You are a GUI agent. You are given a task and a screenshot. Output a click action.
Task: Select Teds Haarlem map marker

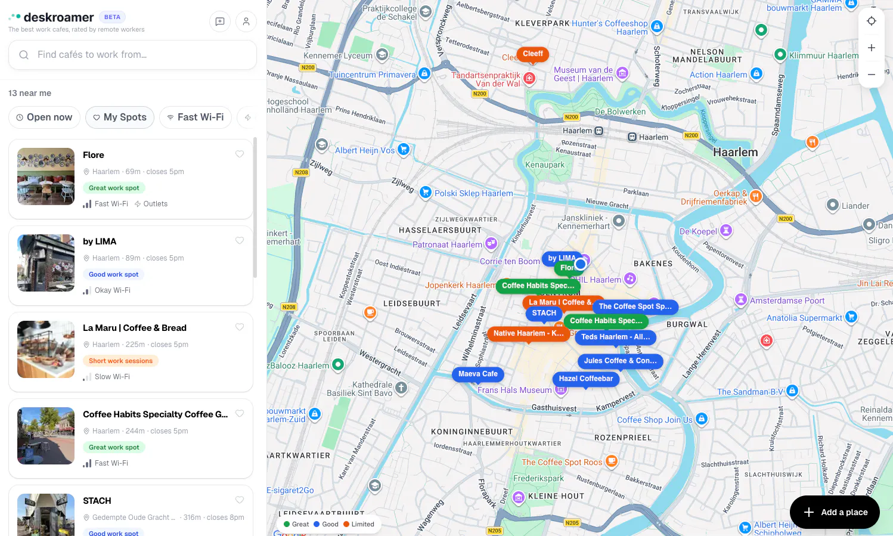coord(616,337)
